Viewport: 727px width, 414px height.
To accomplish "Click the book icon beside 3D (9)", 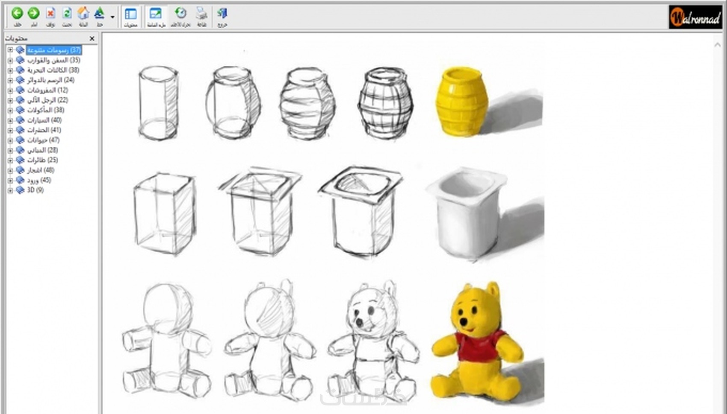I will [x=20, y=190].
